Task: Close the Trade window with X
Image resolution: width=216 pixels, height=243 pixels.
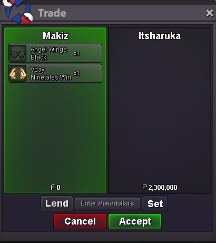Action: (209, 13)
